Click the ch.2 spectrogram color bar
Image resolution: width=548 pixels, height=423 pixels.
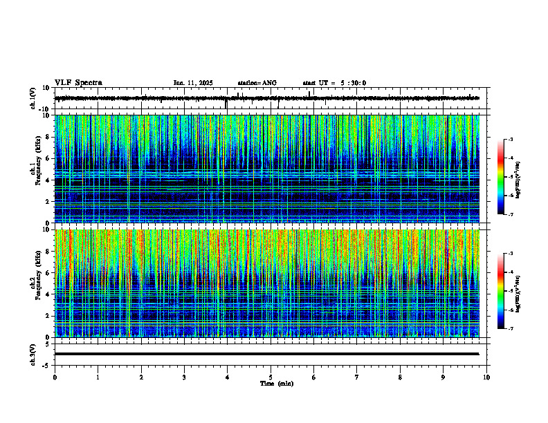[500, 291]
